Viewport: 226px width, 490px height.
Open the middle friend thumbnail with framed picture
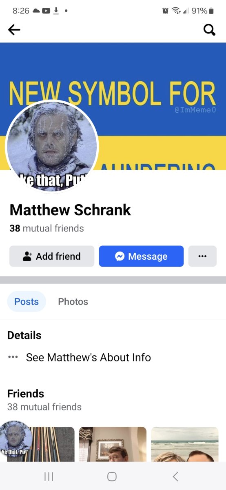pos(113,444)
